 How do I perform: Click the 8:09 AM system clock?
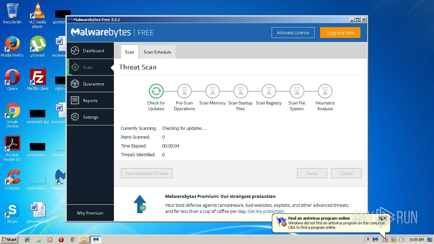(417, 240)
